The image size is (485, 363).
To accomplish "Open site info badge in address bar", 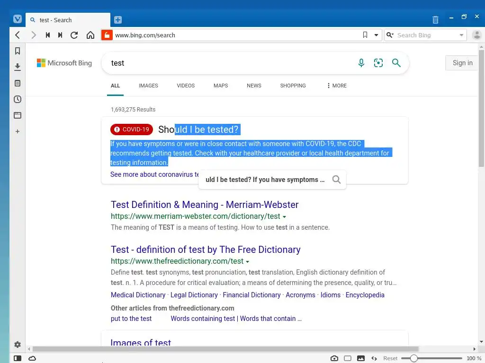I will tap(107, 35).
